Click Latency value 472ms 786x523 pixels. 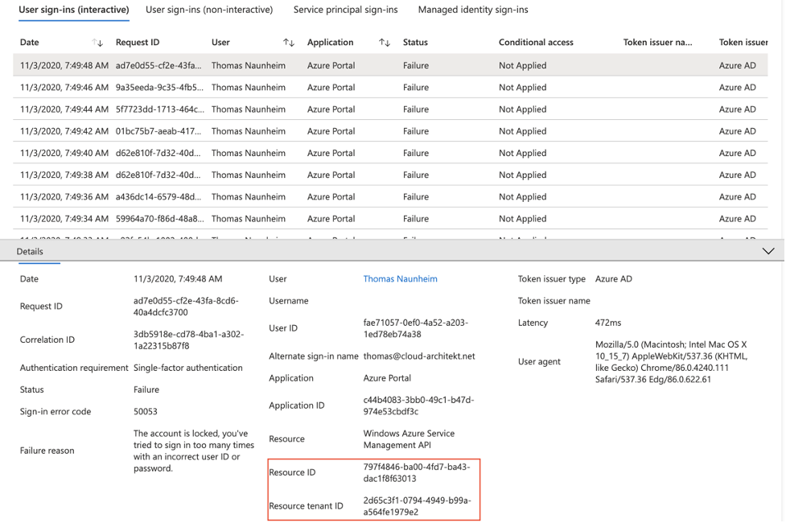tap(608, 323)
